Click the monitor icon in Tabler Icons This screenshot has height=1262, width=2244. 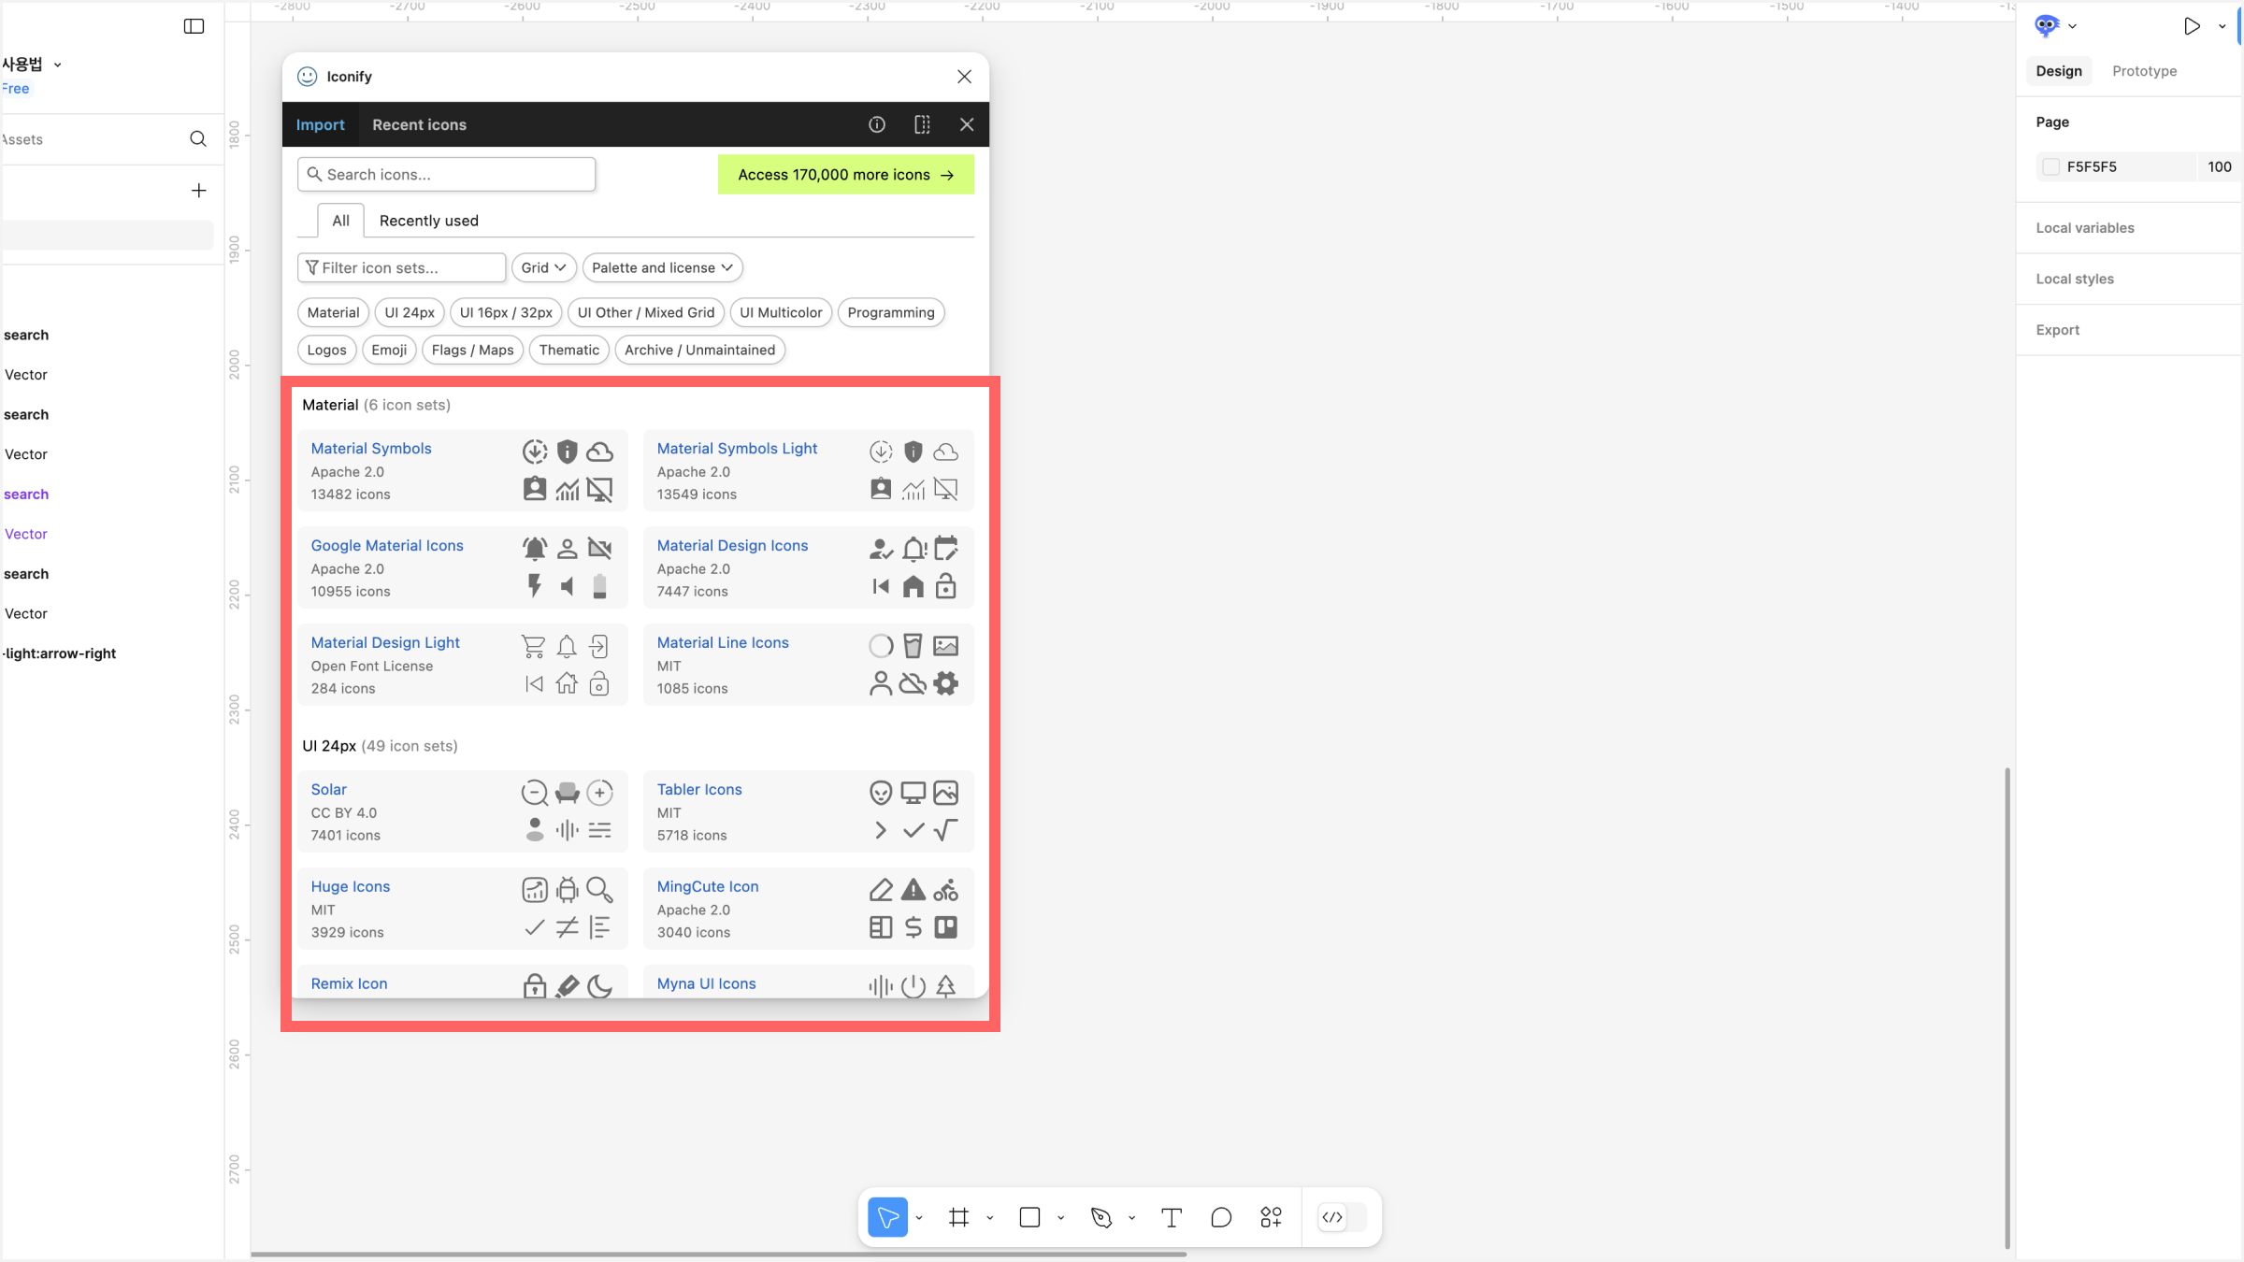(913, 793)
